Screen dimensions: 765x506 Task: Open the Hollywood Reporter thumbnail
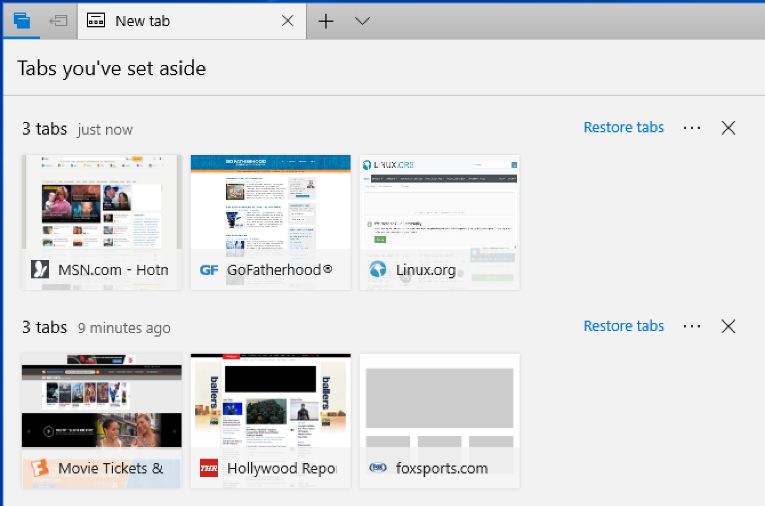tap(271, 421)
